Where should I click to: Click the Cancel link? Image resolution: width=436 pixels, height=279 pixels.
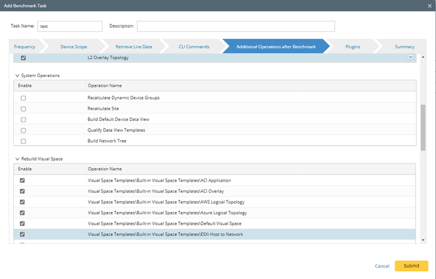[382, 266]
